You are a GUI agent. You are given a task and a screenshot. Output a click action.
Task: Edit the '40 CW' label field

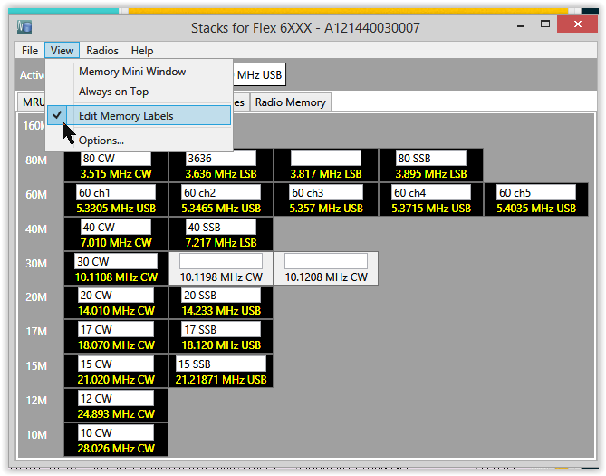tap(116, 228)
